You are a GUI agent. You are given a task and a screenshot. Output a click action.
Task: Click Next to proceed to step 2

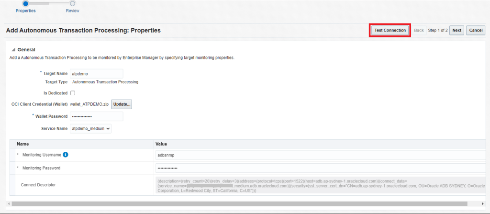pyautogui.click(x=457, y=30)
